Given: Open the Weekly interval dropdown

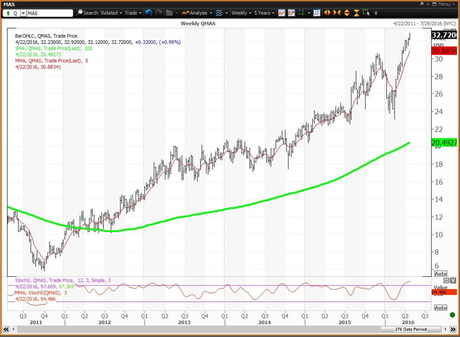Looking at the screenshot, I should click(x=242, y=13).
